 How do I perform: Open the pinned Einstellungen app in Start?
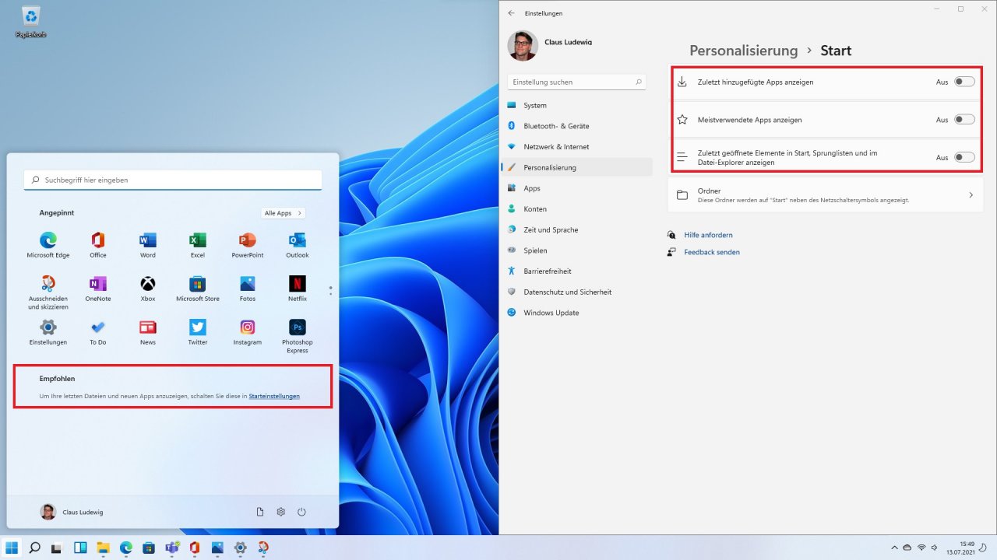(48, 331)
